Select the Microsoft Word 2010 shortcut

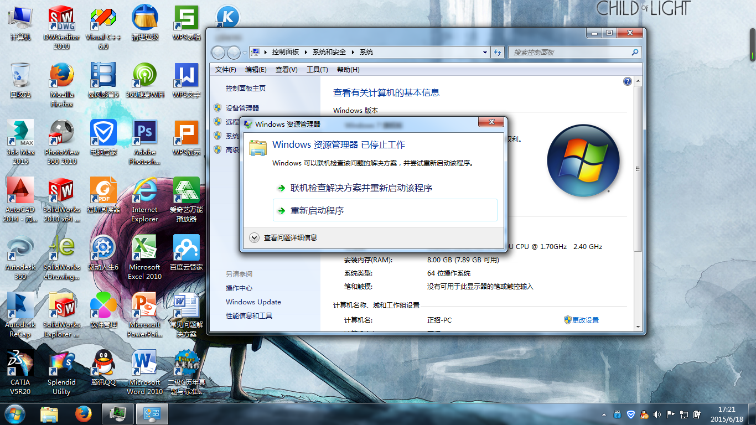pyautogui.click(x=145, y=373)
